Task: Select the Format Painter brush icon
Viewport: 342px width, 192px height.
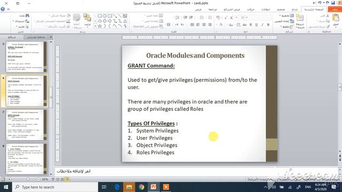Action: coord(328,26)
